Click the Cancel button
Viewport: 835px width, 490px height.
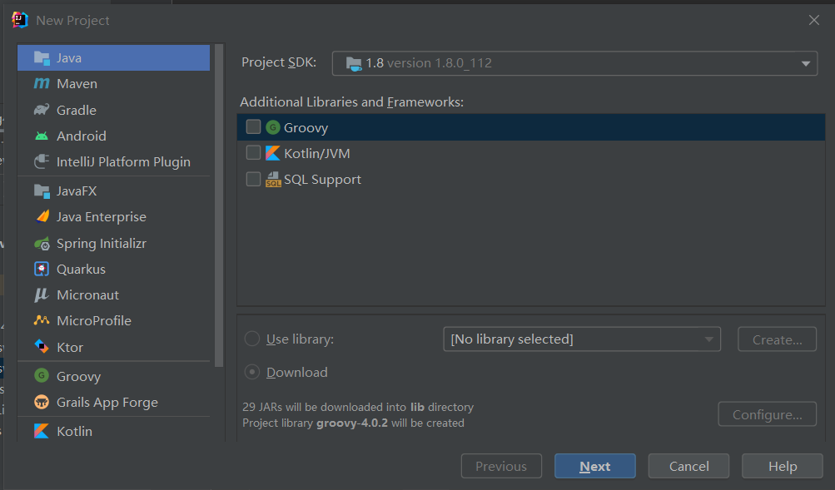click(688, 466)
